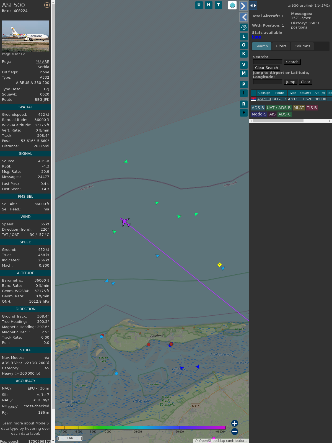Click the yellow diamond map marker

point(219,265)
